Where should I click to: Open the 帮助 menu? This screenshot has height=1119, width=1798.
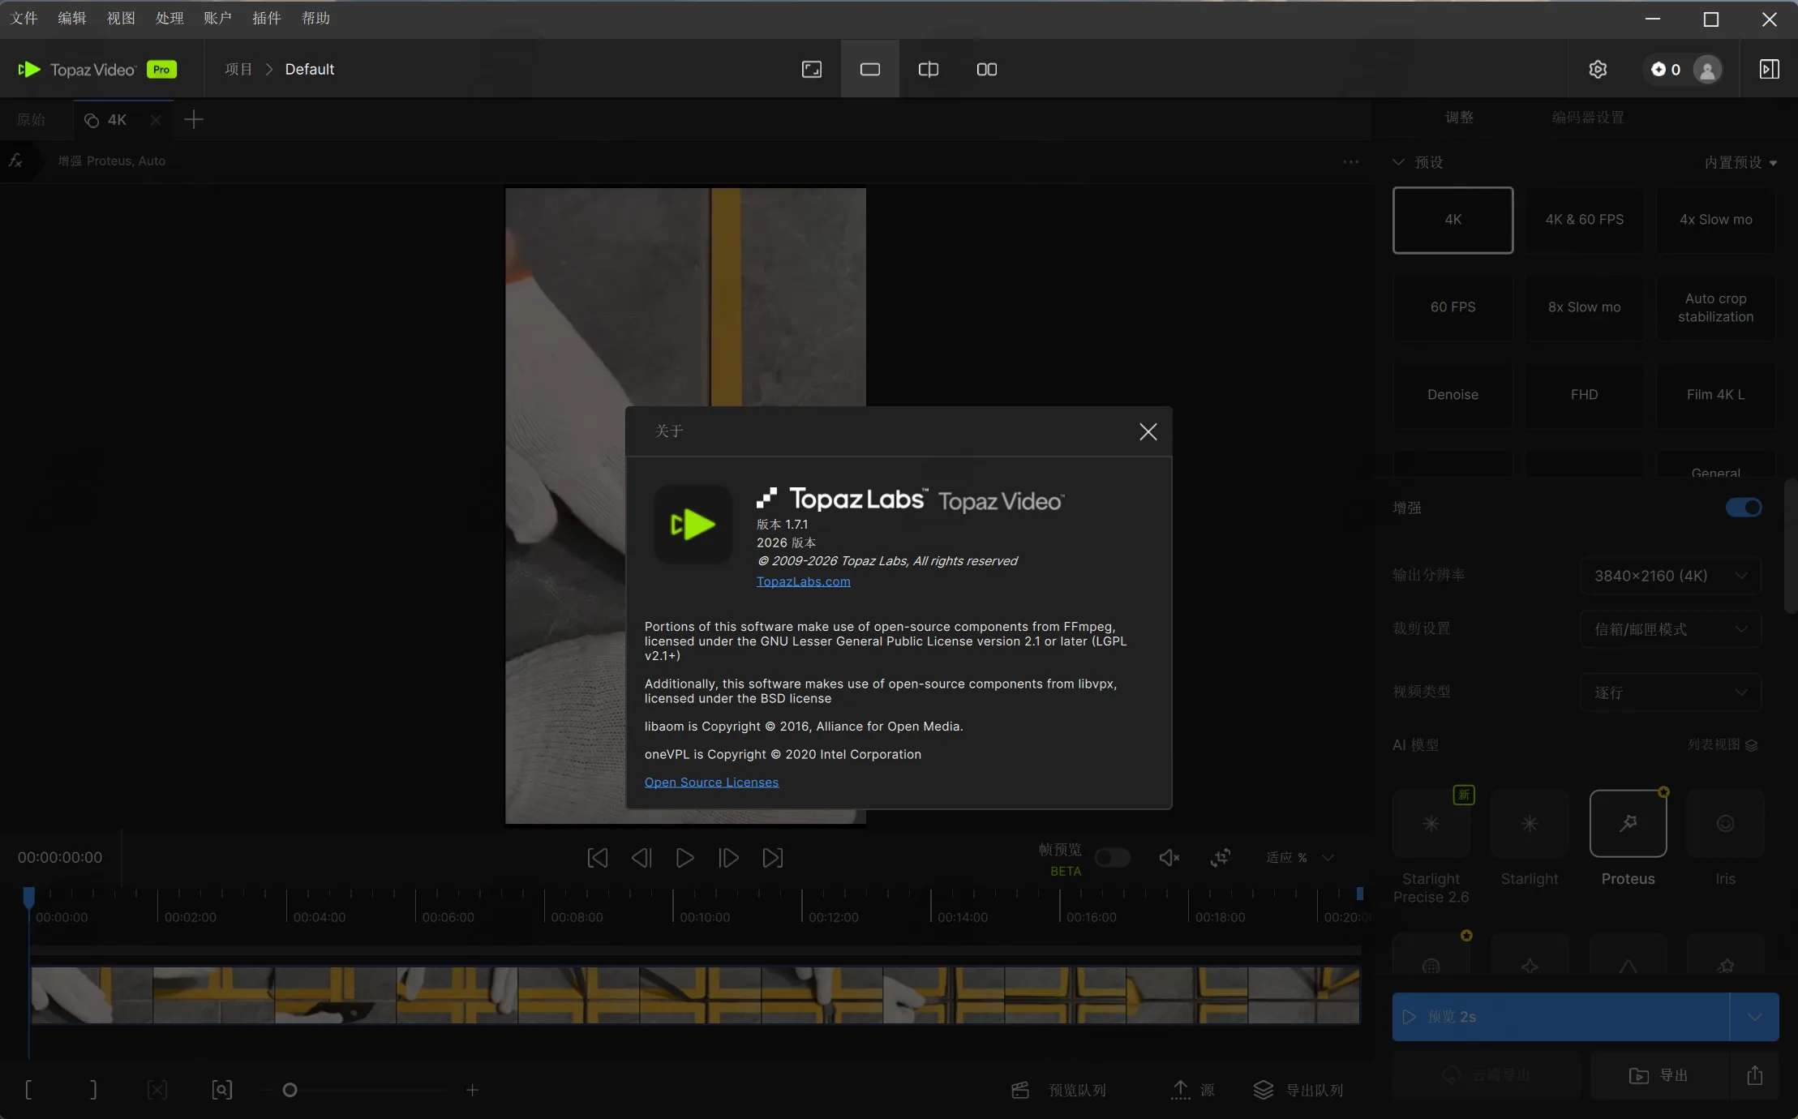click(315, 18)
